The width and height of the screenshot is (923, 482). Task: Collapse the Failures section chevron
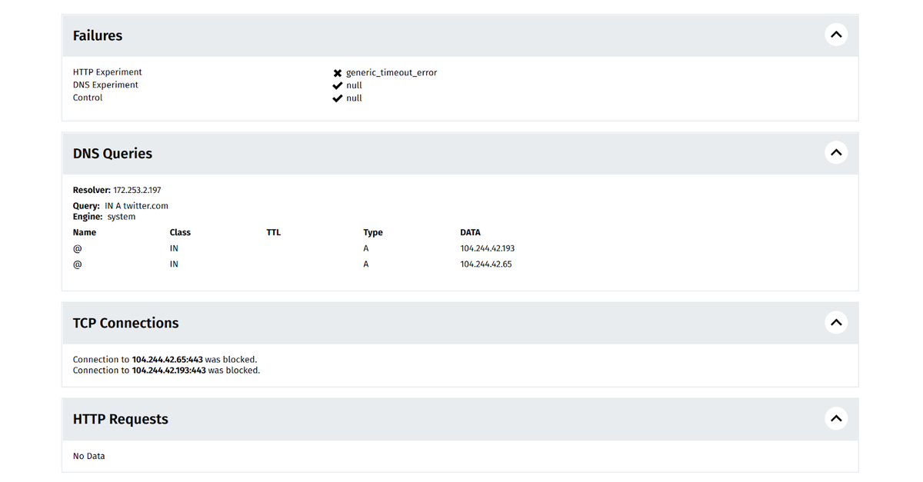tap(836, 35)
